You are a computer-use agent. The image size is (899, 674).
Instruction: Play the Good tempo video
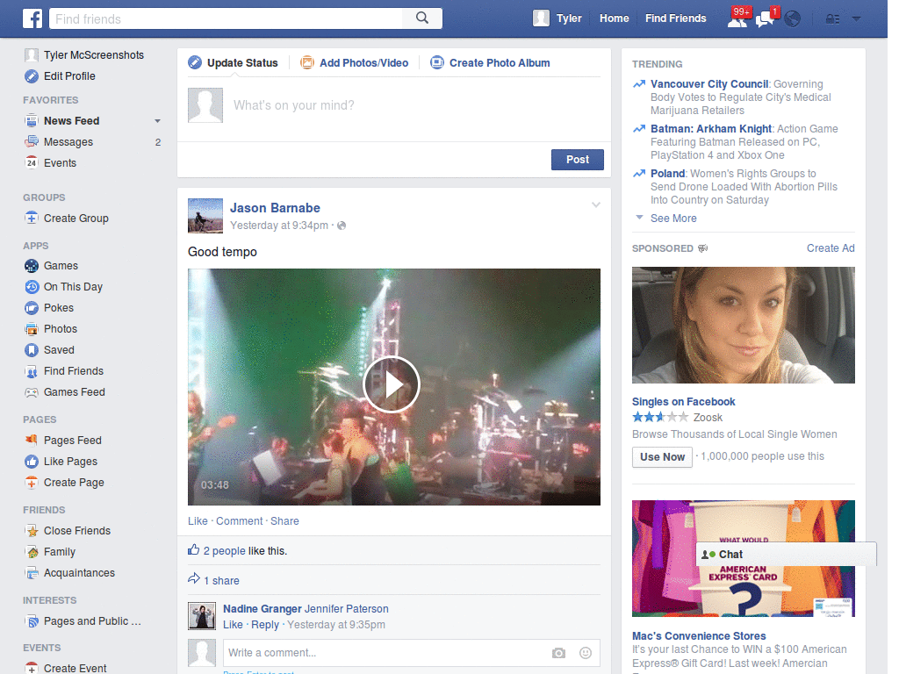[392, 384]
